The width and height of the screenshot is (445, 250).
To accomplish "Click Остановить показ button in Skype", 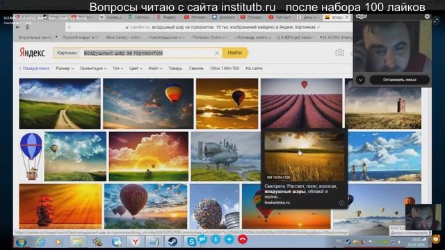I will pos(399,80).
